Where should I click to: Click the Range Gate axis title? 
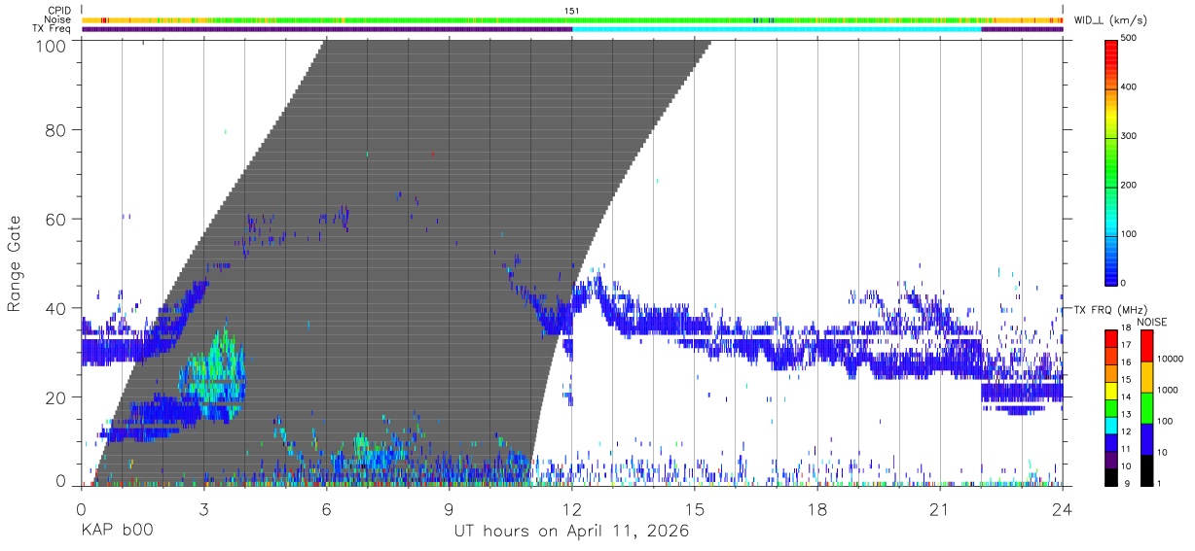[x=15, y=263]
